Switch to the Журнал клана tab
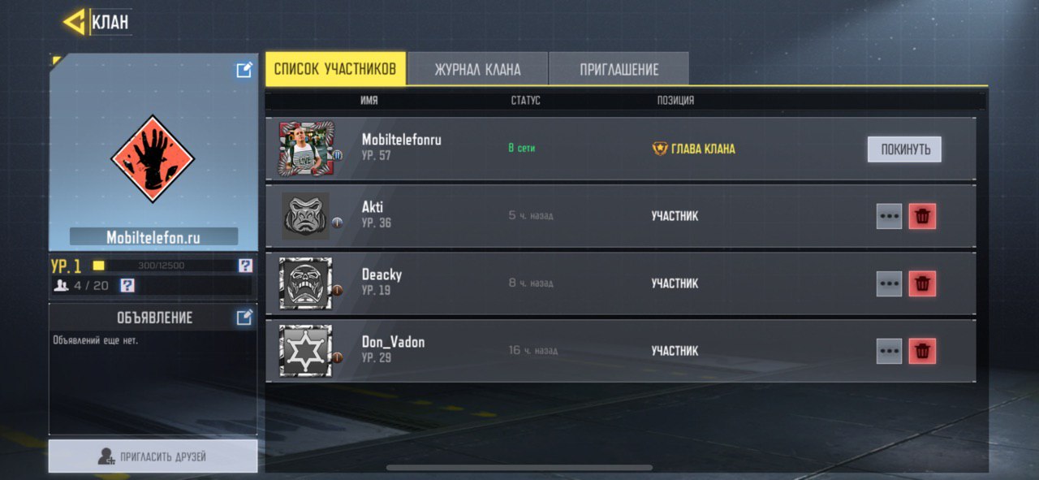1039x480 pixels. 477,69
